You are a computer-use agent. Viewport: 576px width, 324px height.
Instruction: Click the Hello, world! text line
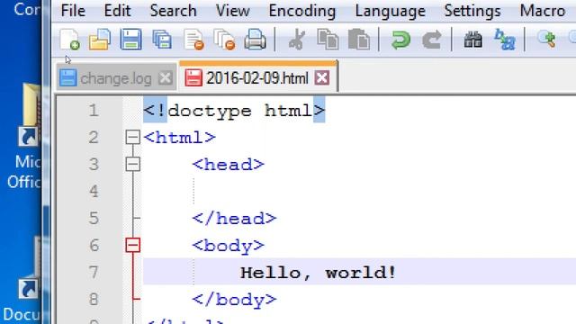pos(318,273)
